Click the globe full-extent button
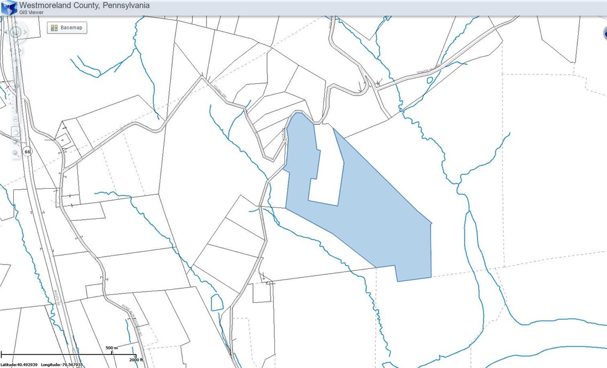The image size is (607, 368). point(15,33)
